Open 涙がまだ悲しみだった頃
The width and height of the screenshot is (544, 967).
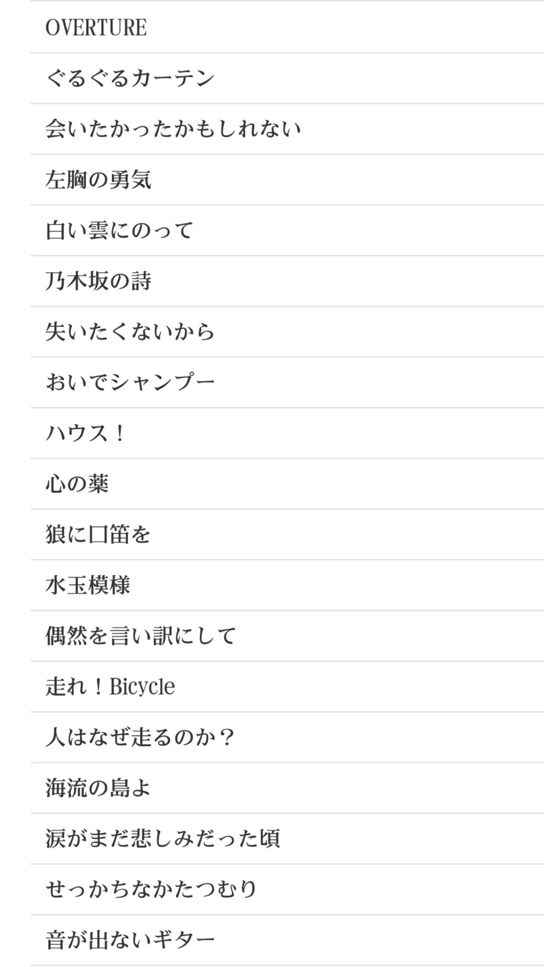click(x=162, y=839)
